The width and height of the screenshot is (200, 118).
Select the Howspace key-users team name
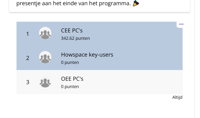(87, 55)
